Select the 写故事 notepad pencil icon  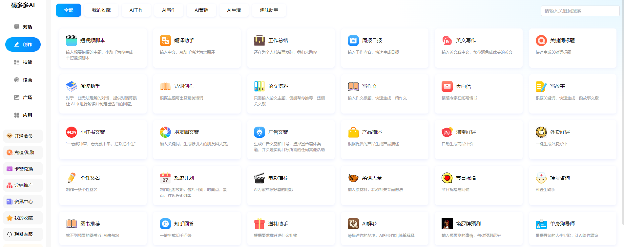click(541, 86)
